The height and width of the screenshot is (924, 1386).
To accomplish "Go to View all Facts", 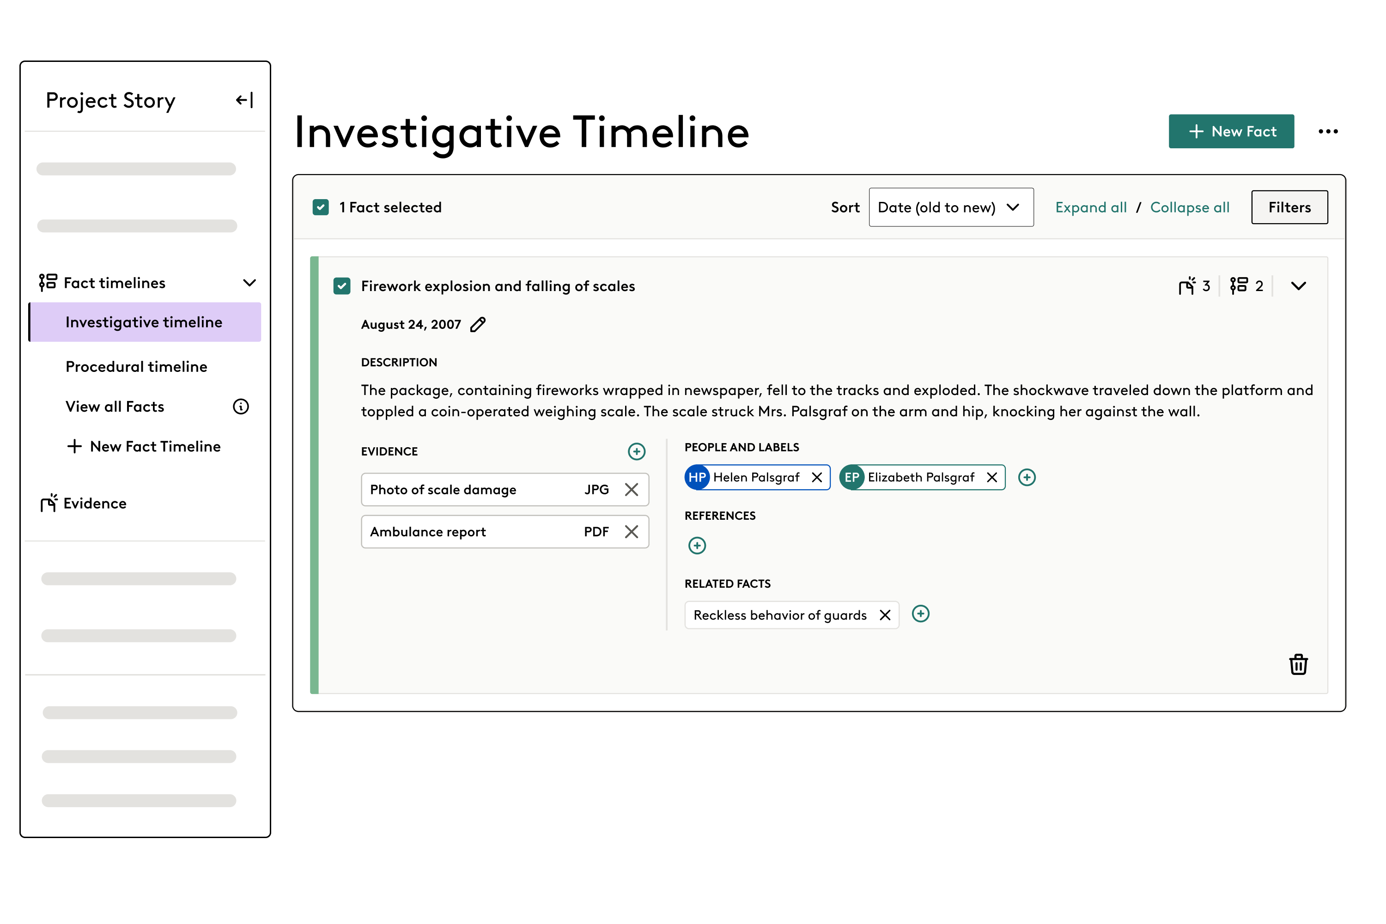I will click(x=115, y=407).
